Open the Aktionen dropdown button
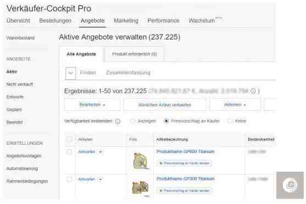The height and width of the screenshot is (204, 306). point(235,105)
